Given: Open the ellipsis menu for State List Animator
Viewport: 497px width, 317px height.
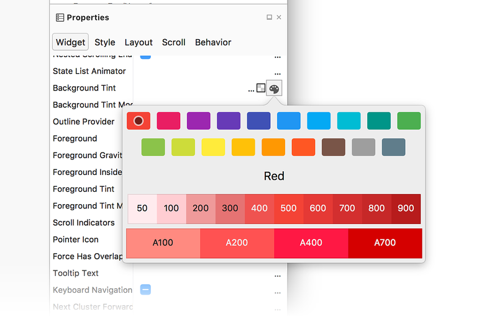Looking at the screenshot, I should 278,73.
